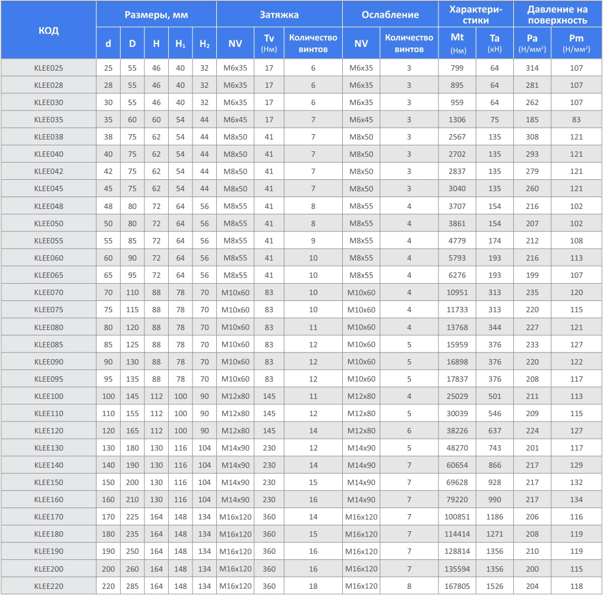The height and width of the screenshot is (596, 603).
Task: Select the Размеры, мм header cell
Action: 156,15
